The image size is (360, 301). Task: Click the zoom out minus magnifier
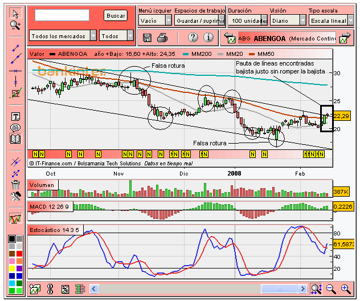(x=331, y=289)
